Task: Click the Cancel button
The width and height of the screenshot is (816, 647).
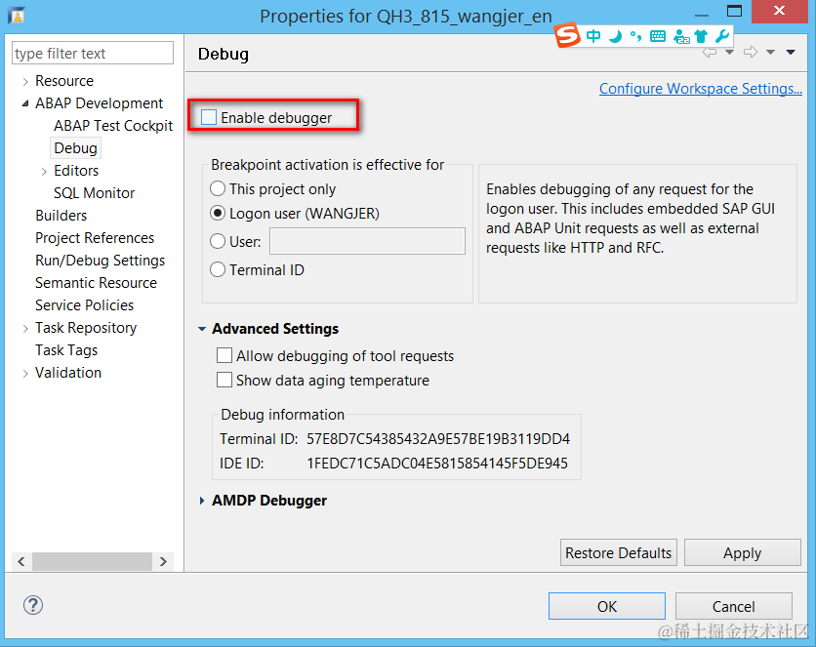Action: pyautogui.click(x=733, y=606)
